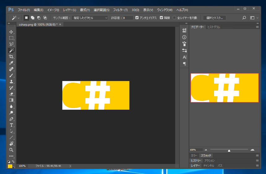Click the navigator zoom in large mountains
266x174 pixels.
[252, 150]
